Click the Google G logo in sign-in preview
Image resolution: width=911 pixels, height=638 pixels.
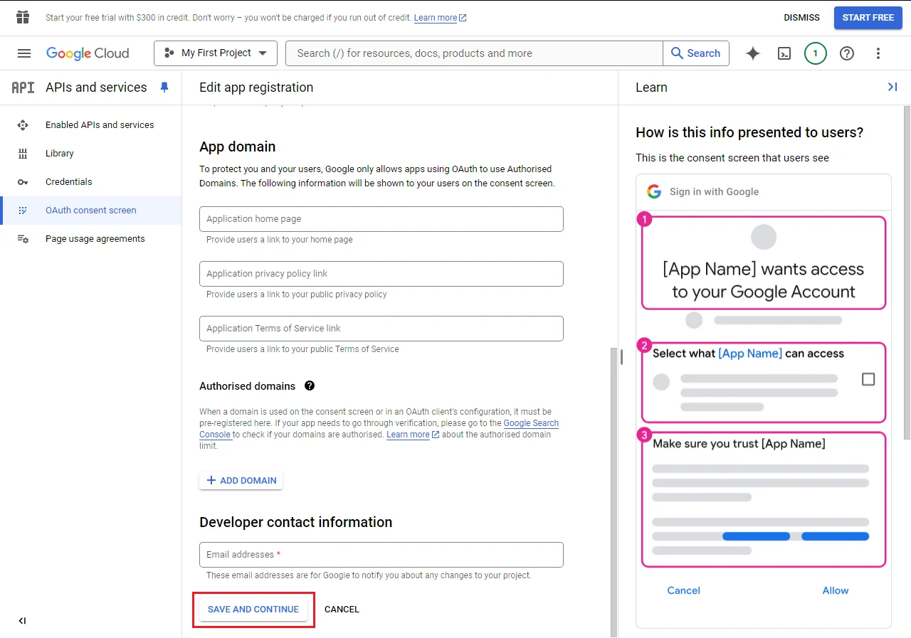point(654,191)
